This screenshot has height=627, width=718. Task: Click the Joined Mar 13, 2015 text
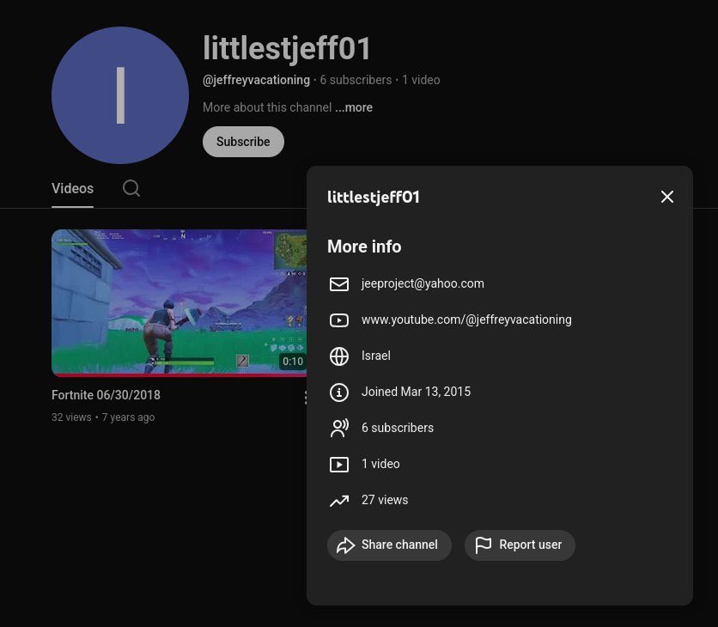pyautogui.click(x=416, y=392)
